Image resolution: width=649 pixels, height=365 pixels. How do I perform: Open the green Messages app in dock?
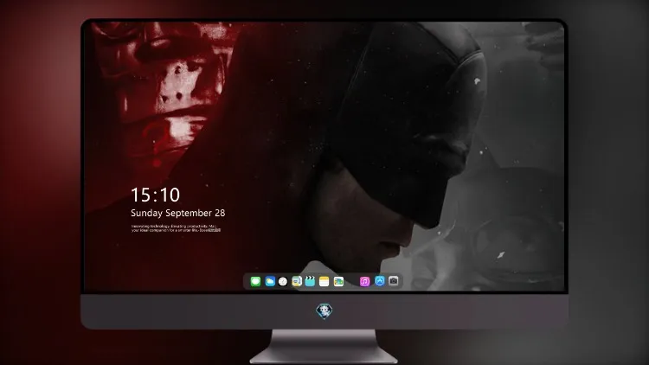pyautogui.click(x=255, y=281)
